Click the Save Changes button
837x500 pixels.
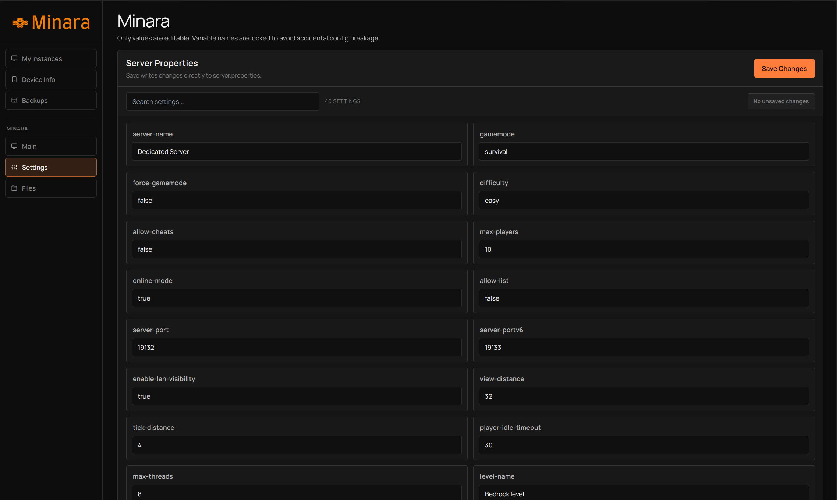point(784,68)
